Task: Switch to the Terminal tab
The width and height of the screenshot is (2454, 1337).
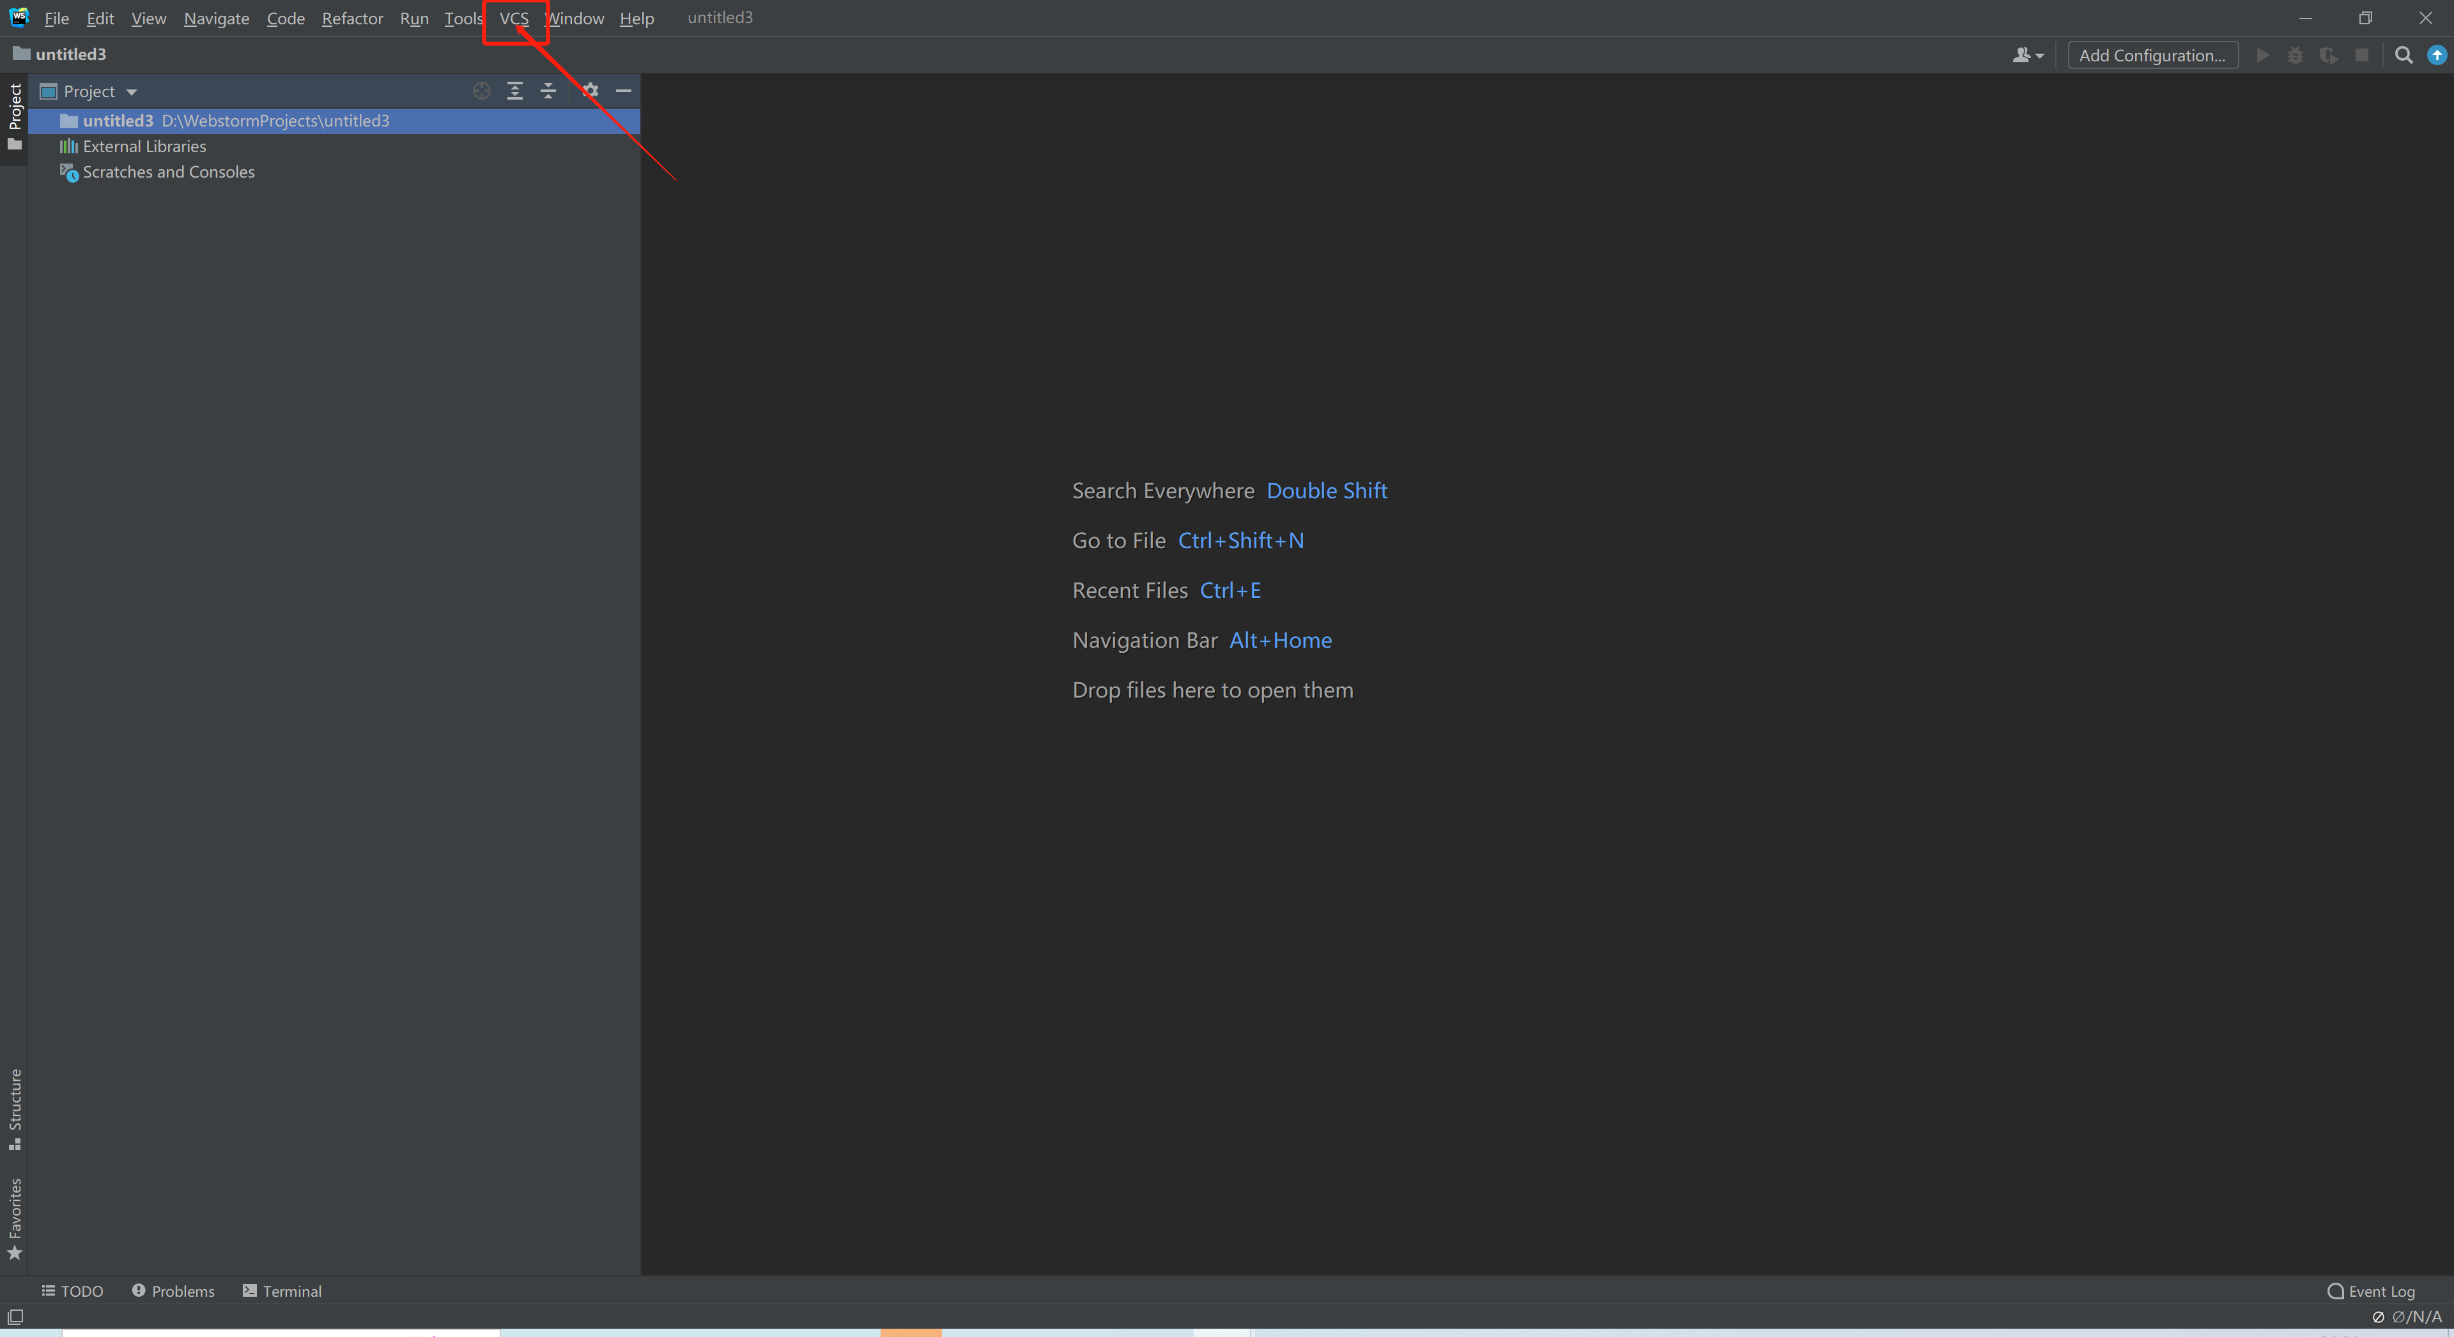Action: click(282, 1290)
